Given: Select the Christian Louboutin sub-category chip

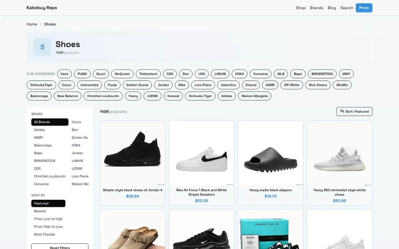Looking at the screenshot, I should pyautogui.click(x=103, y=96).
